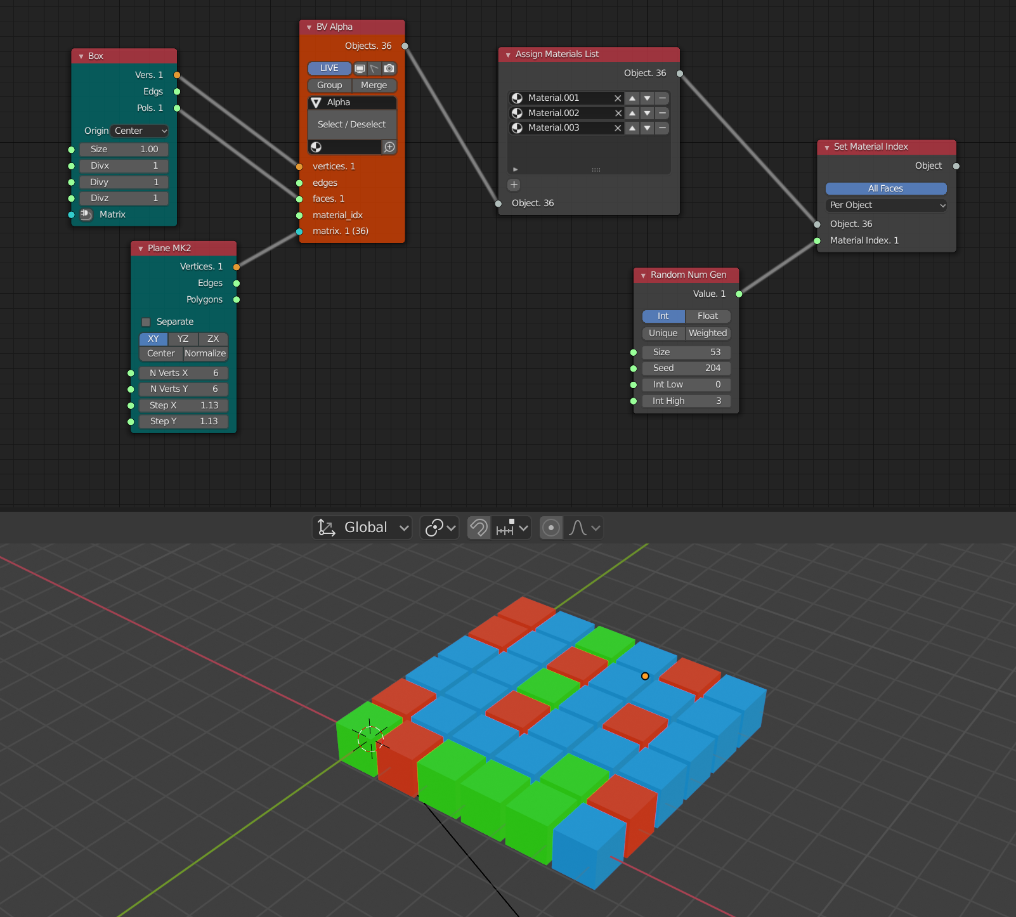Enable the Separate checkbox on Plane MK2
The height and width of the screenshot is (917, 1016).
tap(146, 322)
